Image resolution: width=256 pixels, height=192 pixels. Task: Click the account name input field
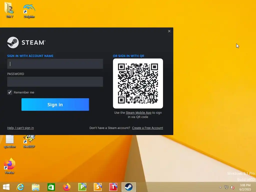(x=55, y=64)
